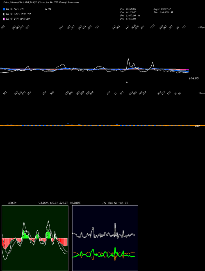Click the 'Avg V: 0.037 M' volume text
The width and height of the screenshot is (205, 271).
(x=162, y=9)
